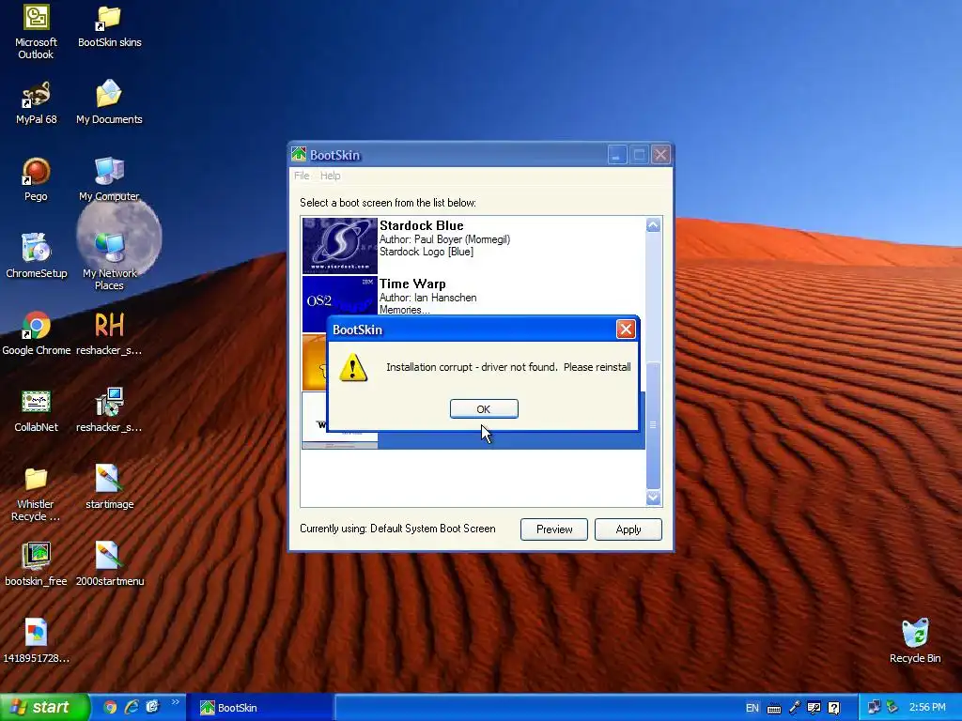Click the network connection tray icon
962x721 pixels.
[875, 708]
